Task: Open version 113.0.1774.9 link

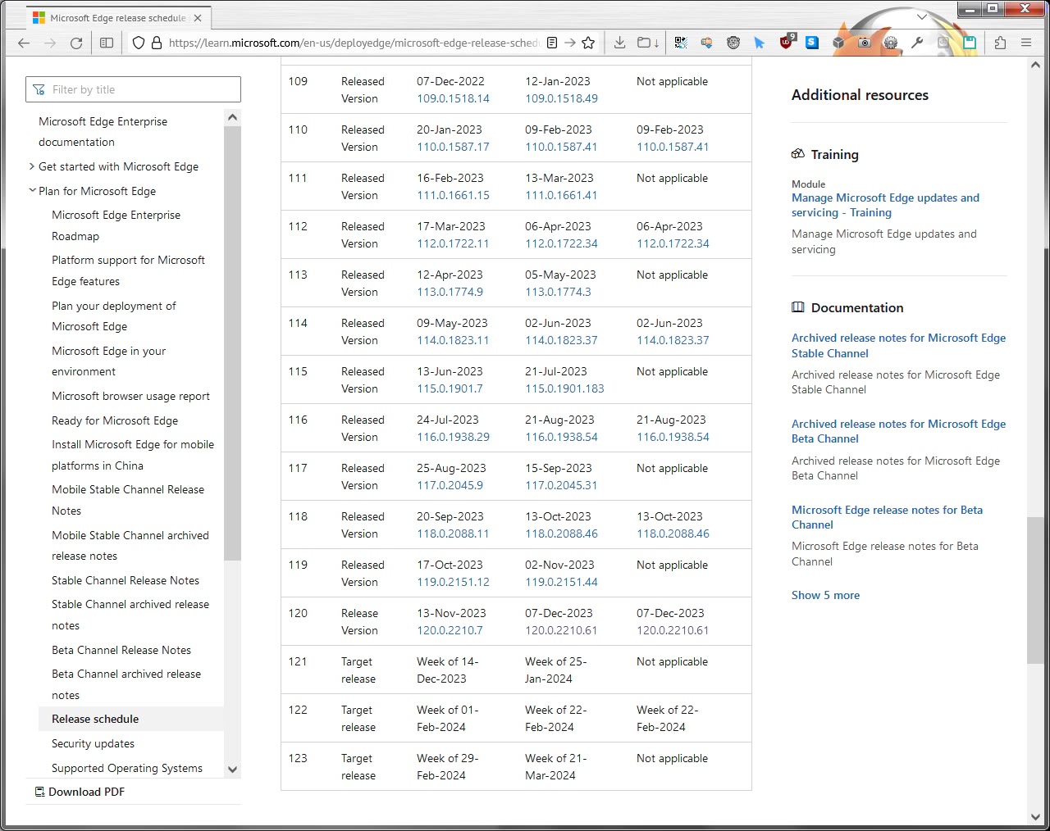Action: click(450, 292)
